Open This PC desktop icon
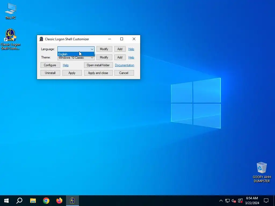This screenshot has width=275, height=206. tap(10, 11)
